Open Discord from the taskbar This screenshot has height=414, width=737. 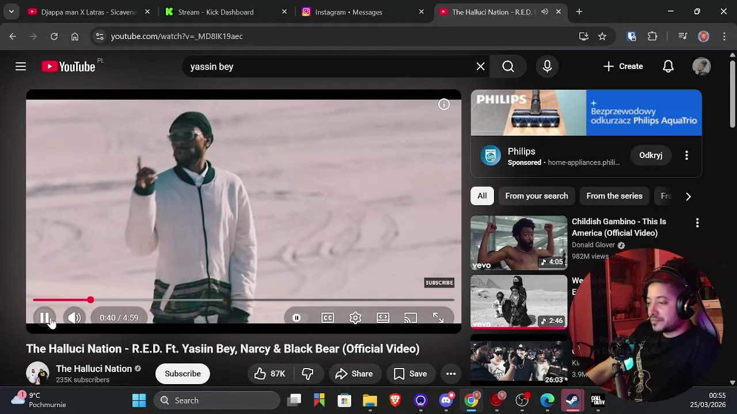click(446, 400)
